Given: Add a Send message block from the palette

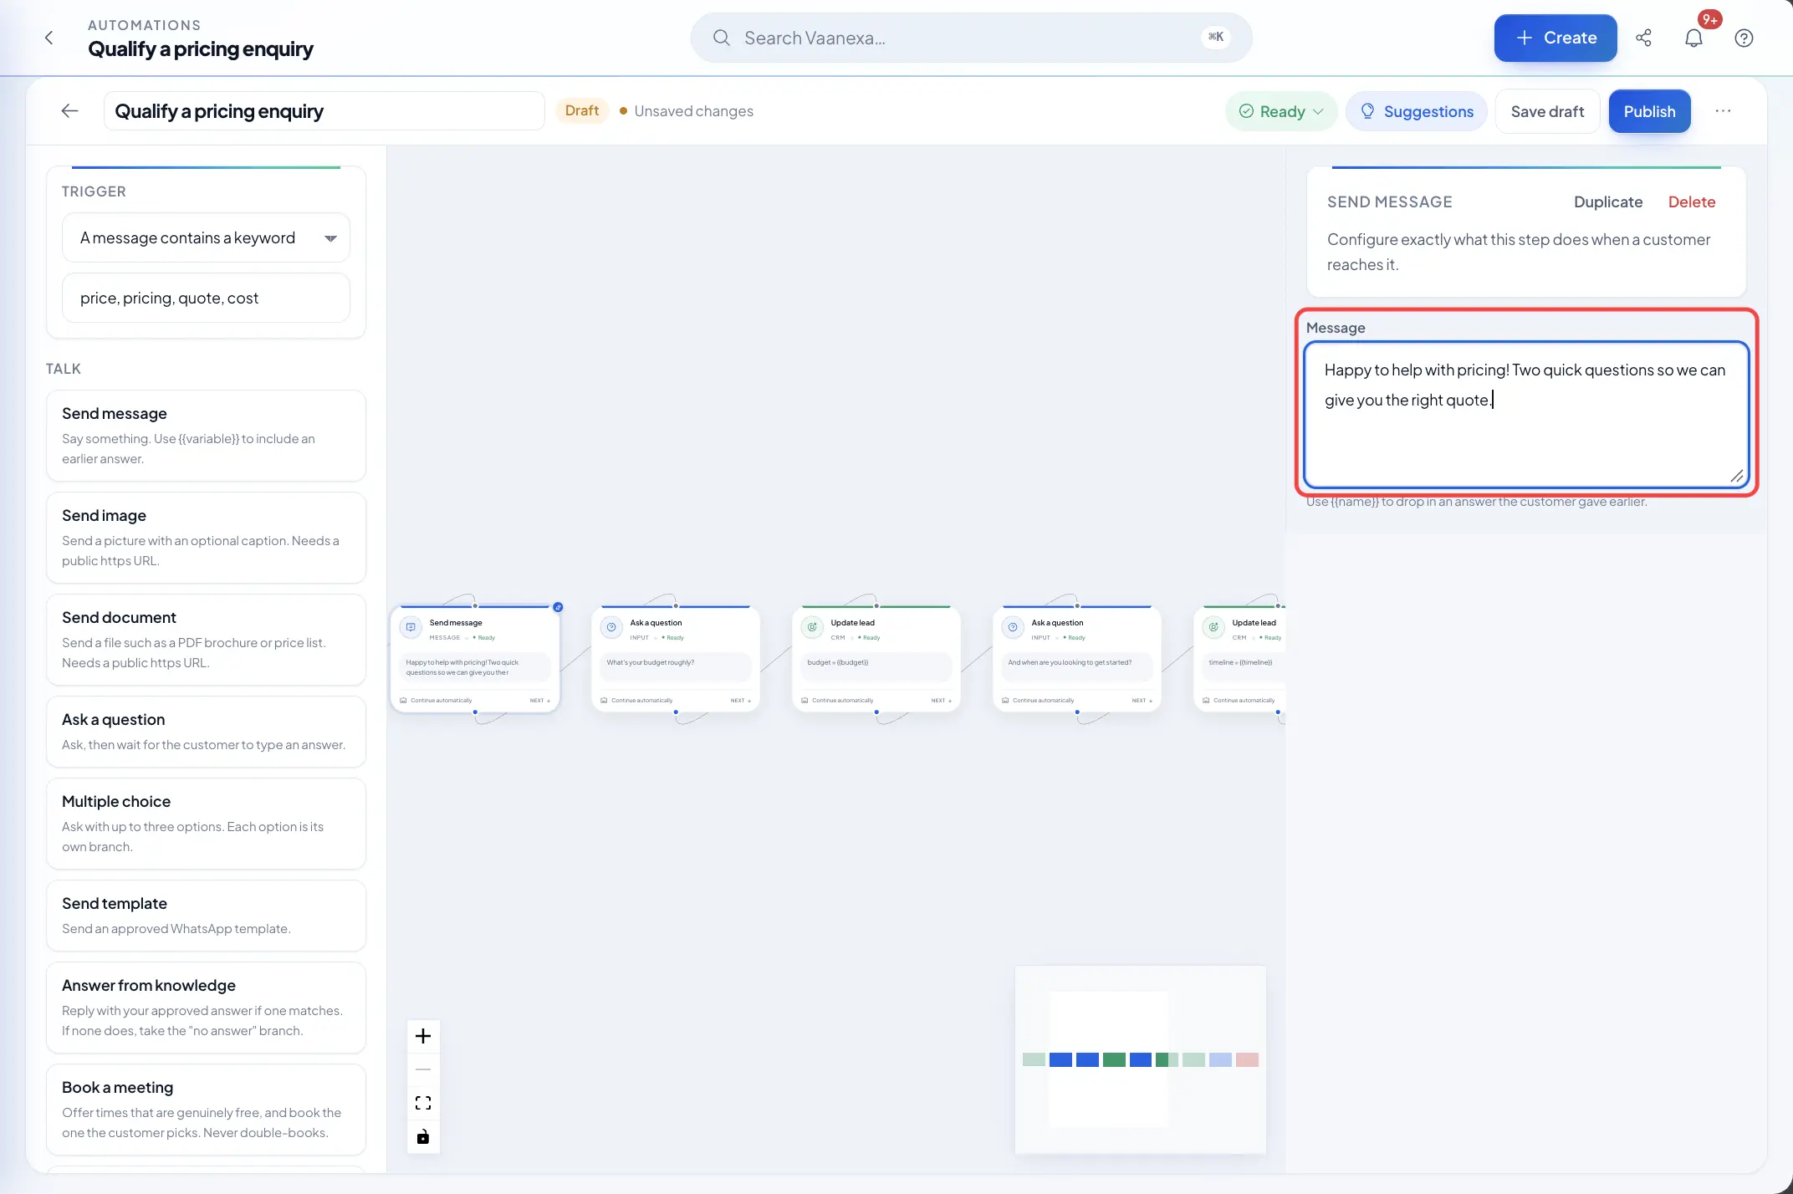Looking at the screenshot, I should tap(206, 436).
